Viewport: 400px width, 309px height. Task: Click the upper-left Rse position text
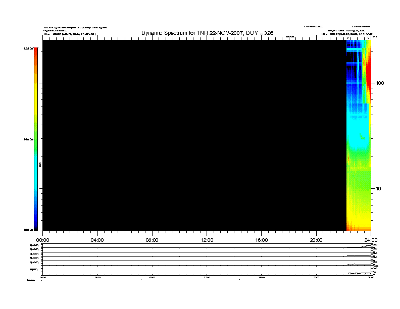[70, 34]
